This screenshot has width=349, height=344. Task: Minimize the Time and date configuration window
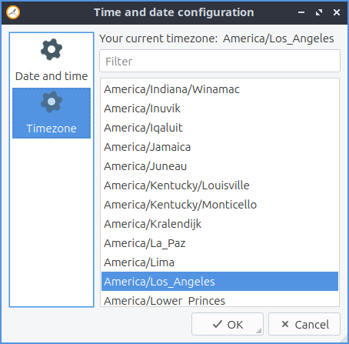(x=301, y=12)
